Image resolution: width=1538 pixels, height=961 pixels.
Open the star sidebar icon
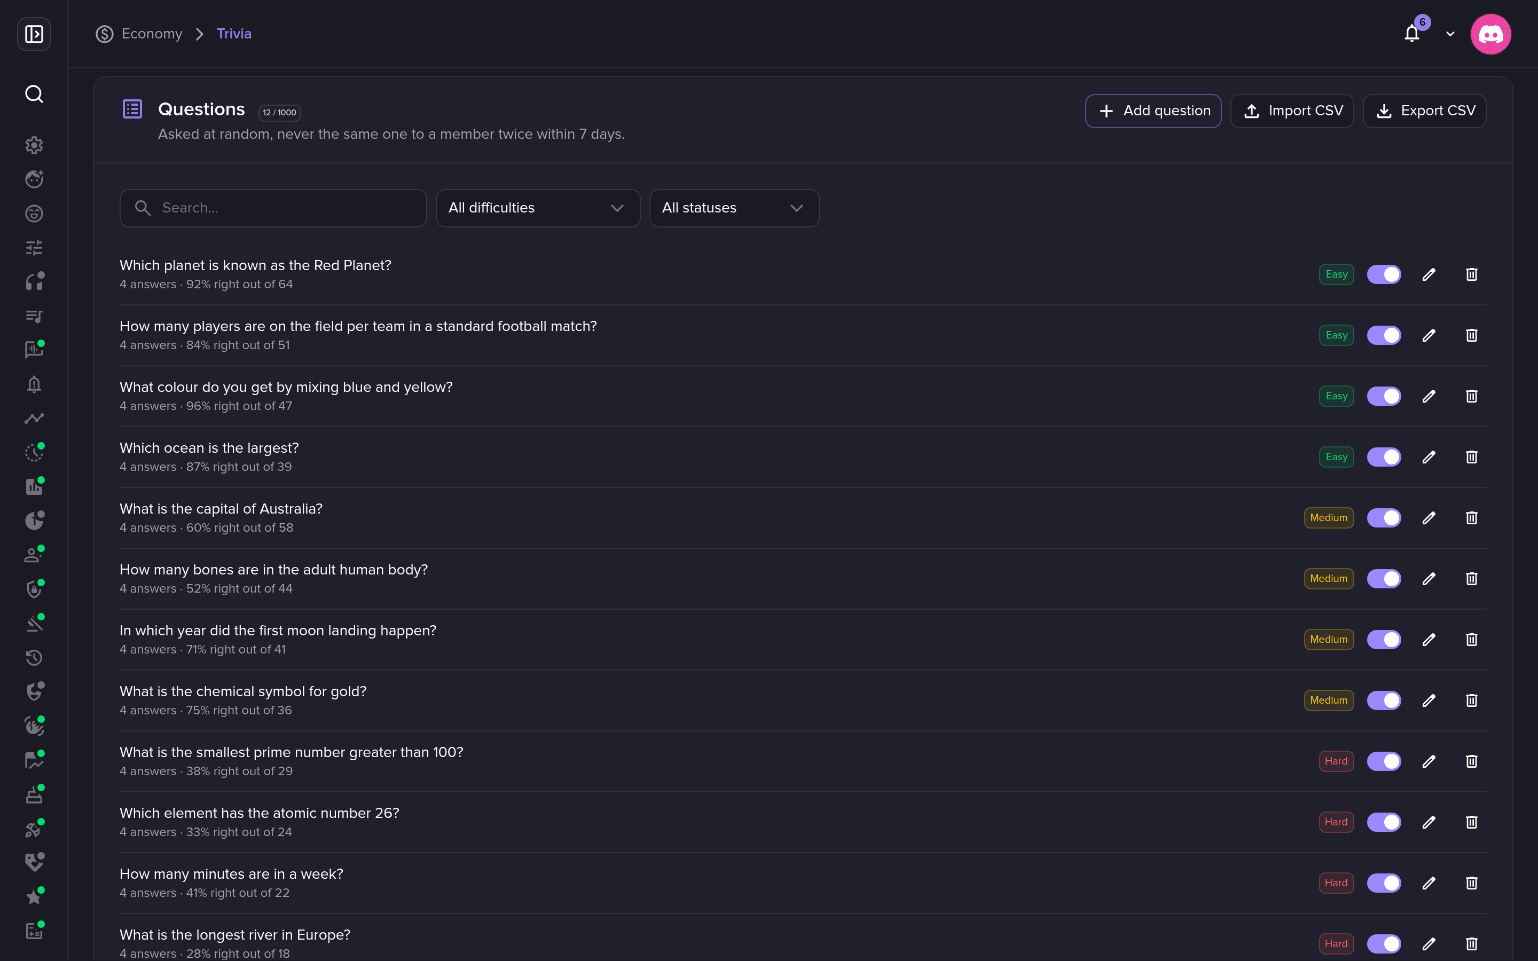34,896
